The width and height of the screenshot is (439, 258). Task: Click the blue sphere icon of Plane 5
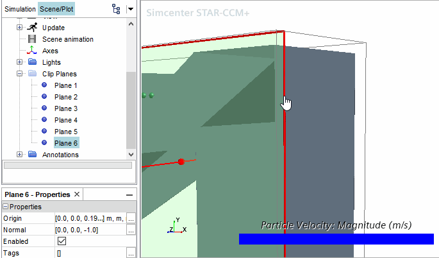coord(44,131)
